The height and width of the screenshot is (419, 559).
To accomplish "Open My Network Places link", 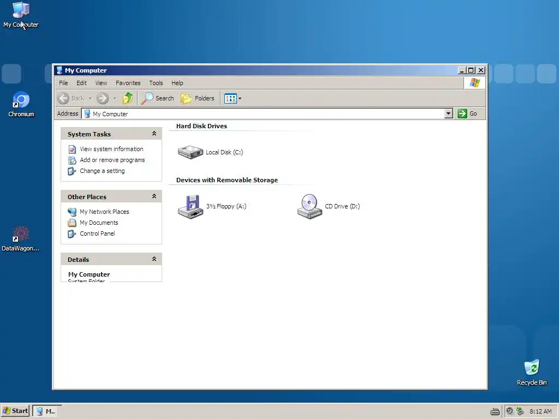I will point(104,212).
